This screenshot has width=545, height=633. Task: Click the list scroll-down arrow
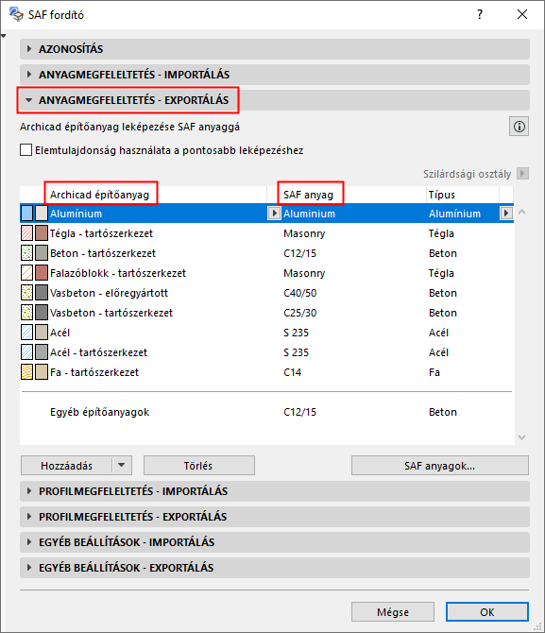pyautogui.click(x=521, y=437)
